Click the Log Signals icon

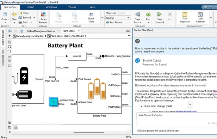[x=59, y=18]
